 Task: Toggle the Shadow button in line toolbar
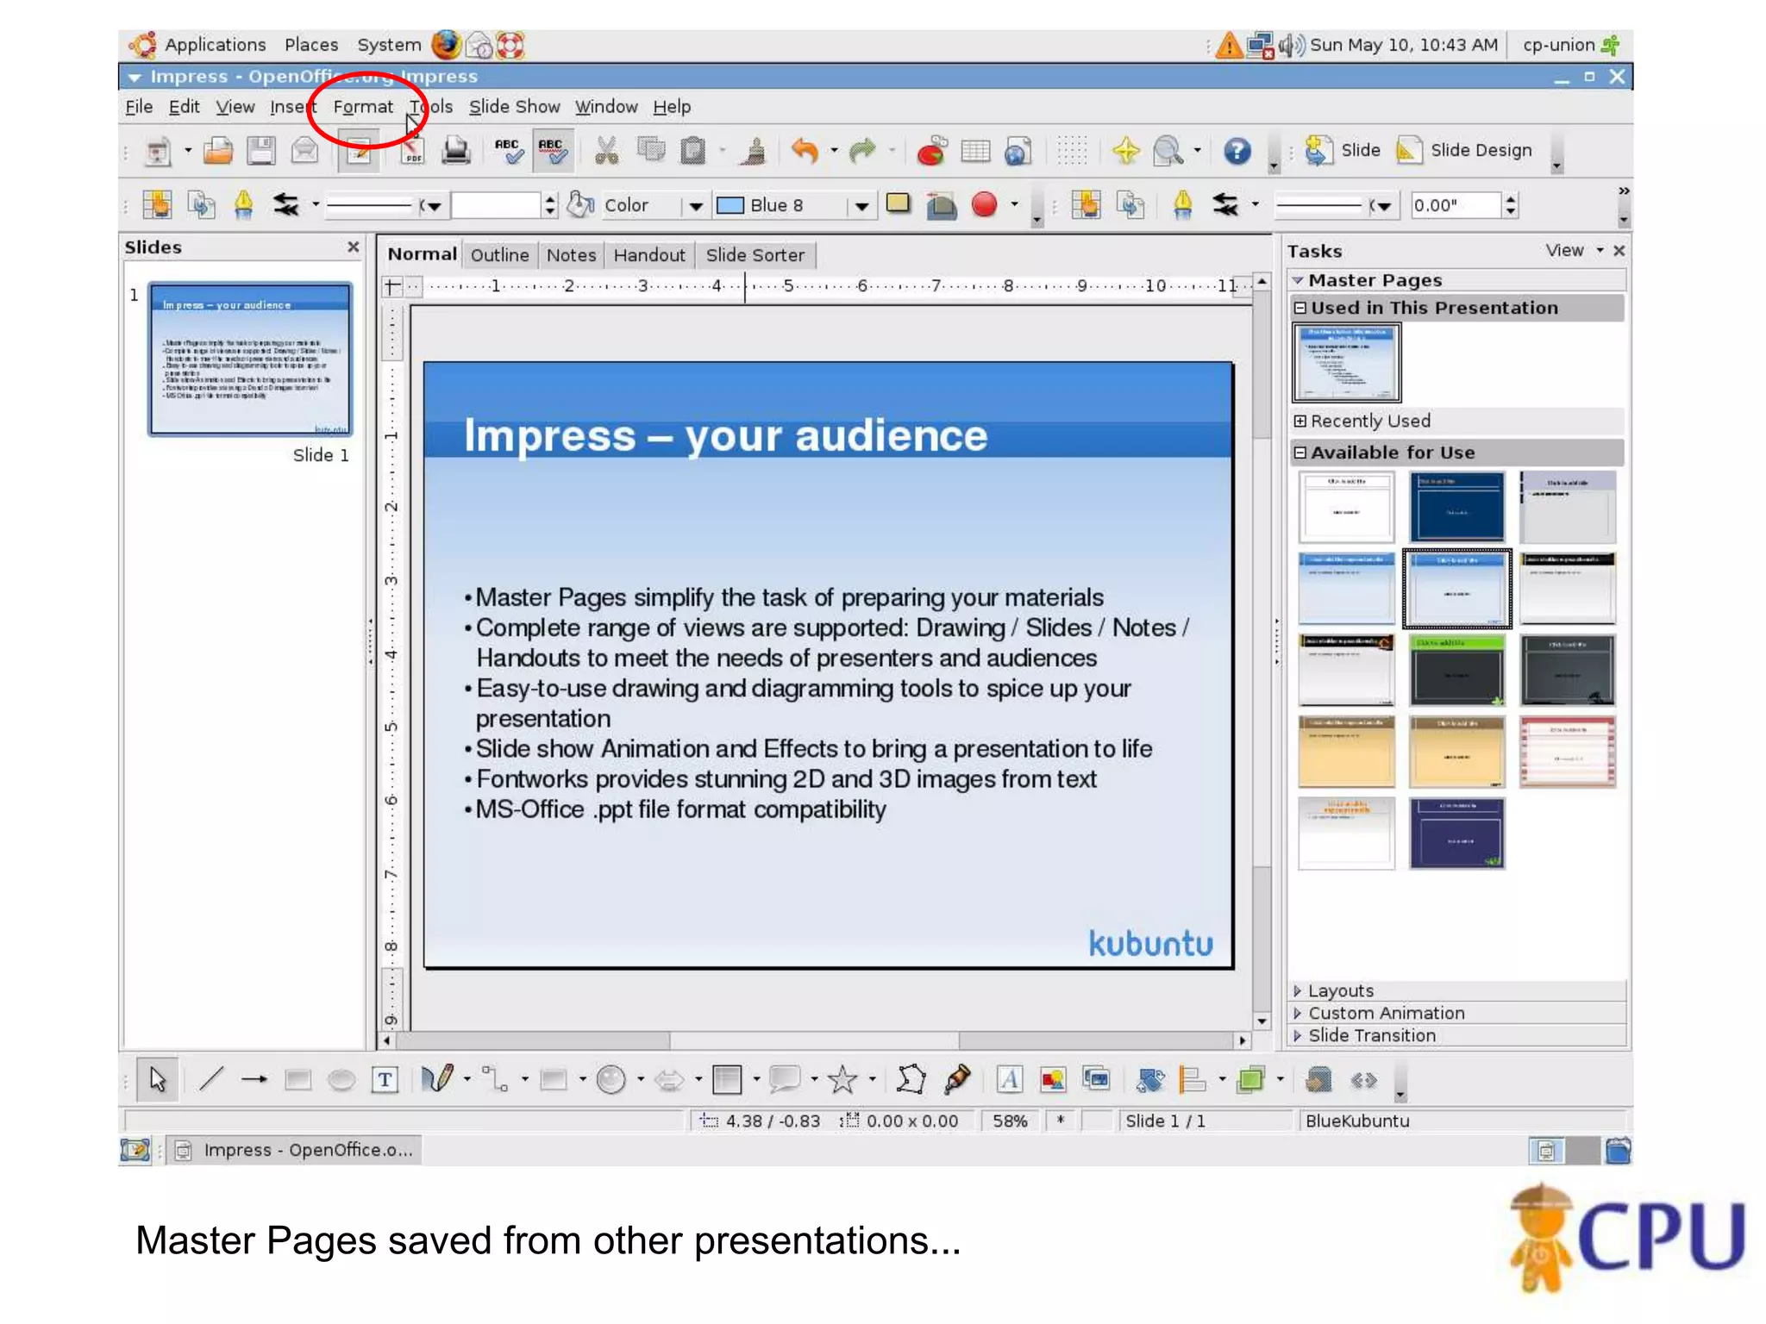point(898,203)
